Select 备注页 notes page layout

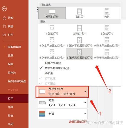(79, 13)
